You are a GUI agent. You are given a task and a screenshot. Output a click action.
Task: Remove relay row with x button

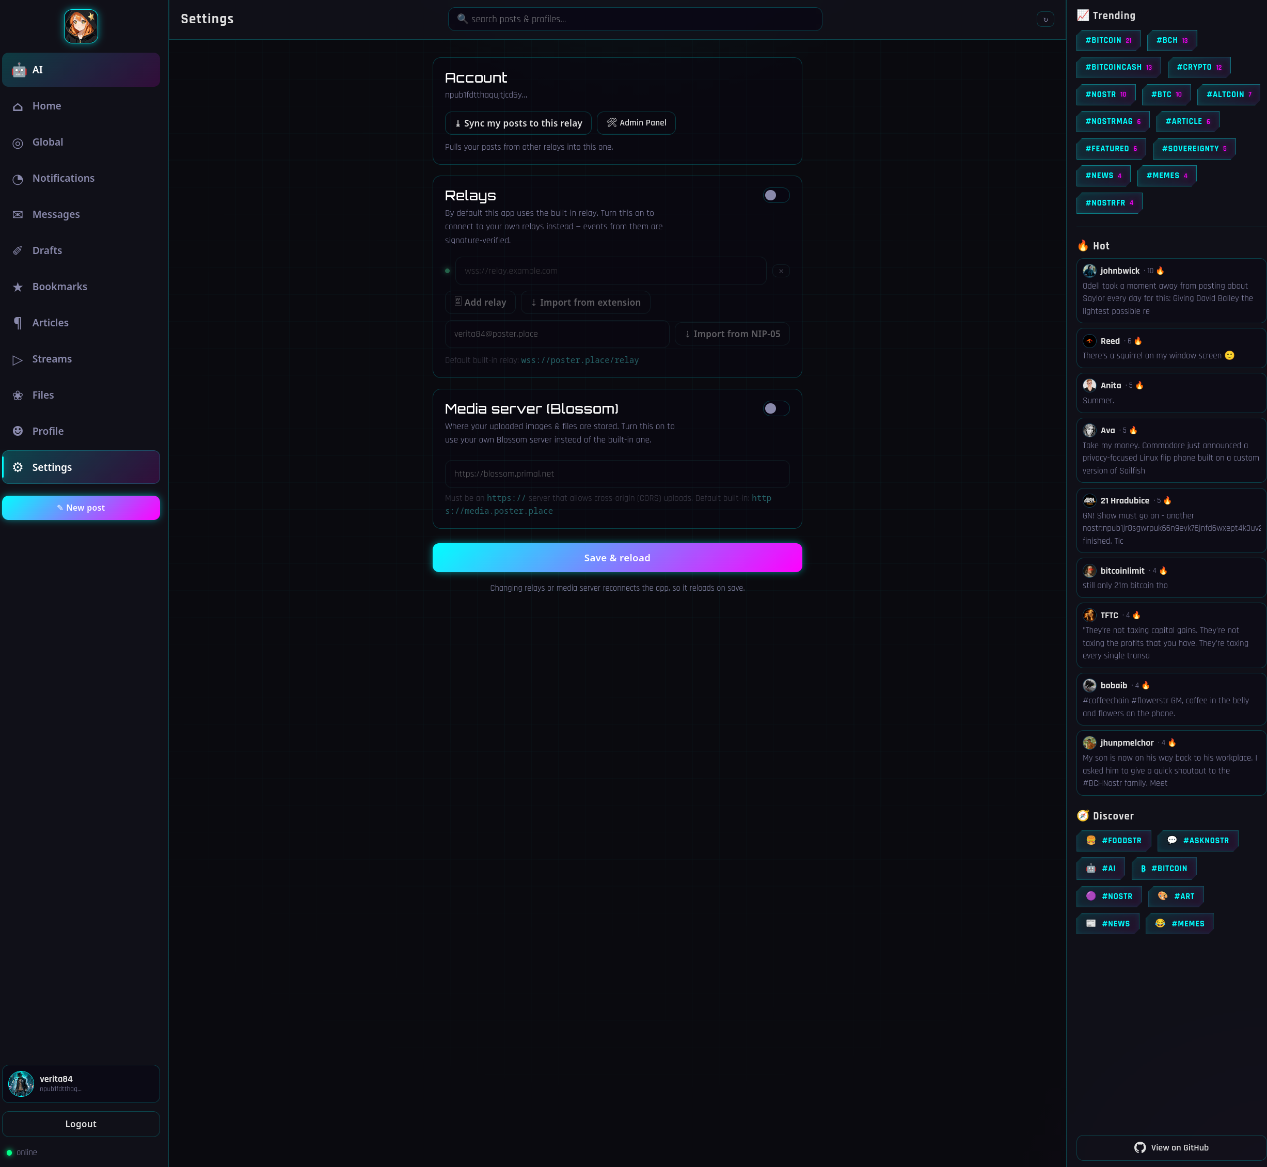[781, 271]
